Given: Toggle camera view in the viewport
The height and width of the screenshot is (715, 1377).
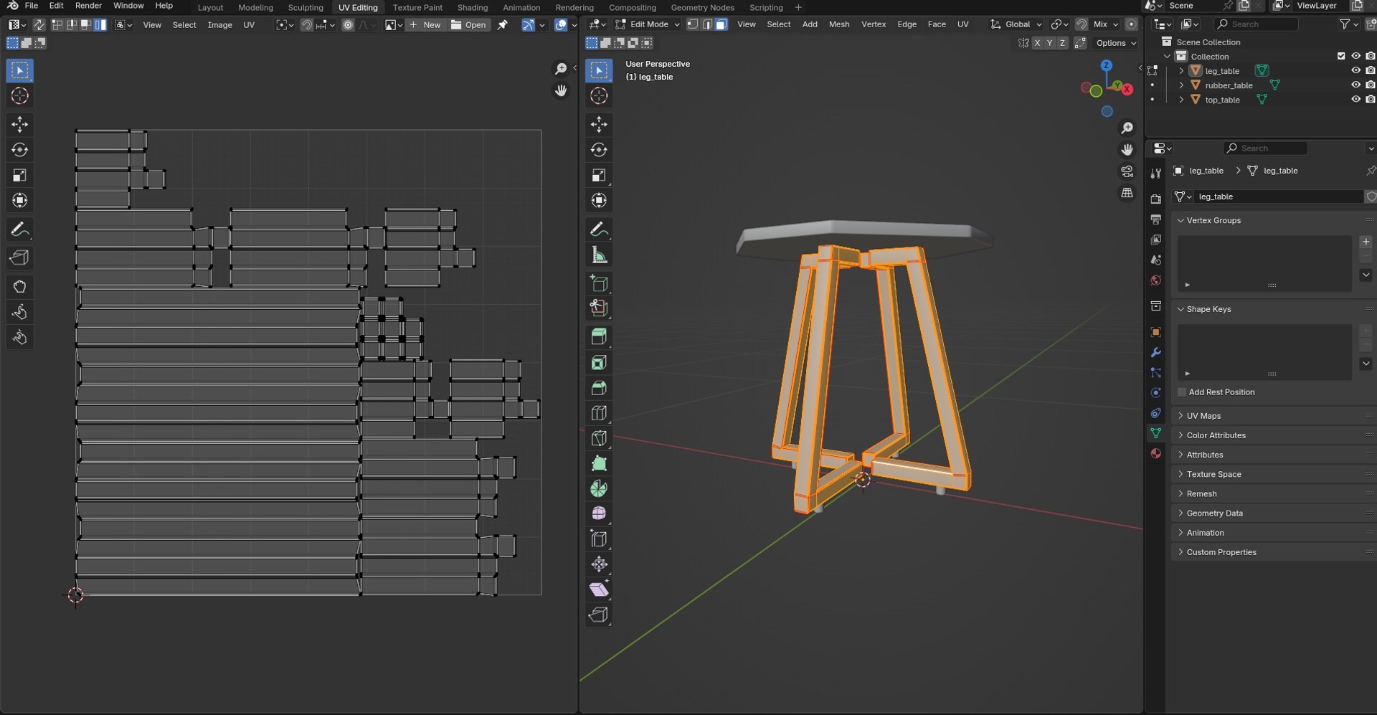Looking at the screenshot, I should tap(1127, 171).
